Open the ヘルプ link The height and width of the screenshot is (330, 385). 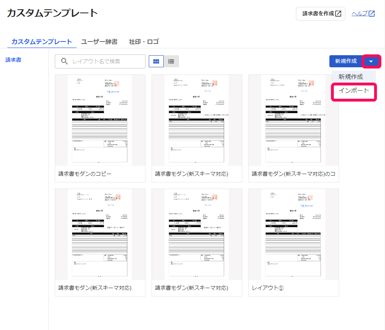363,14
